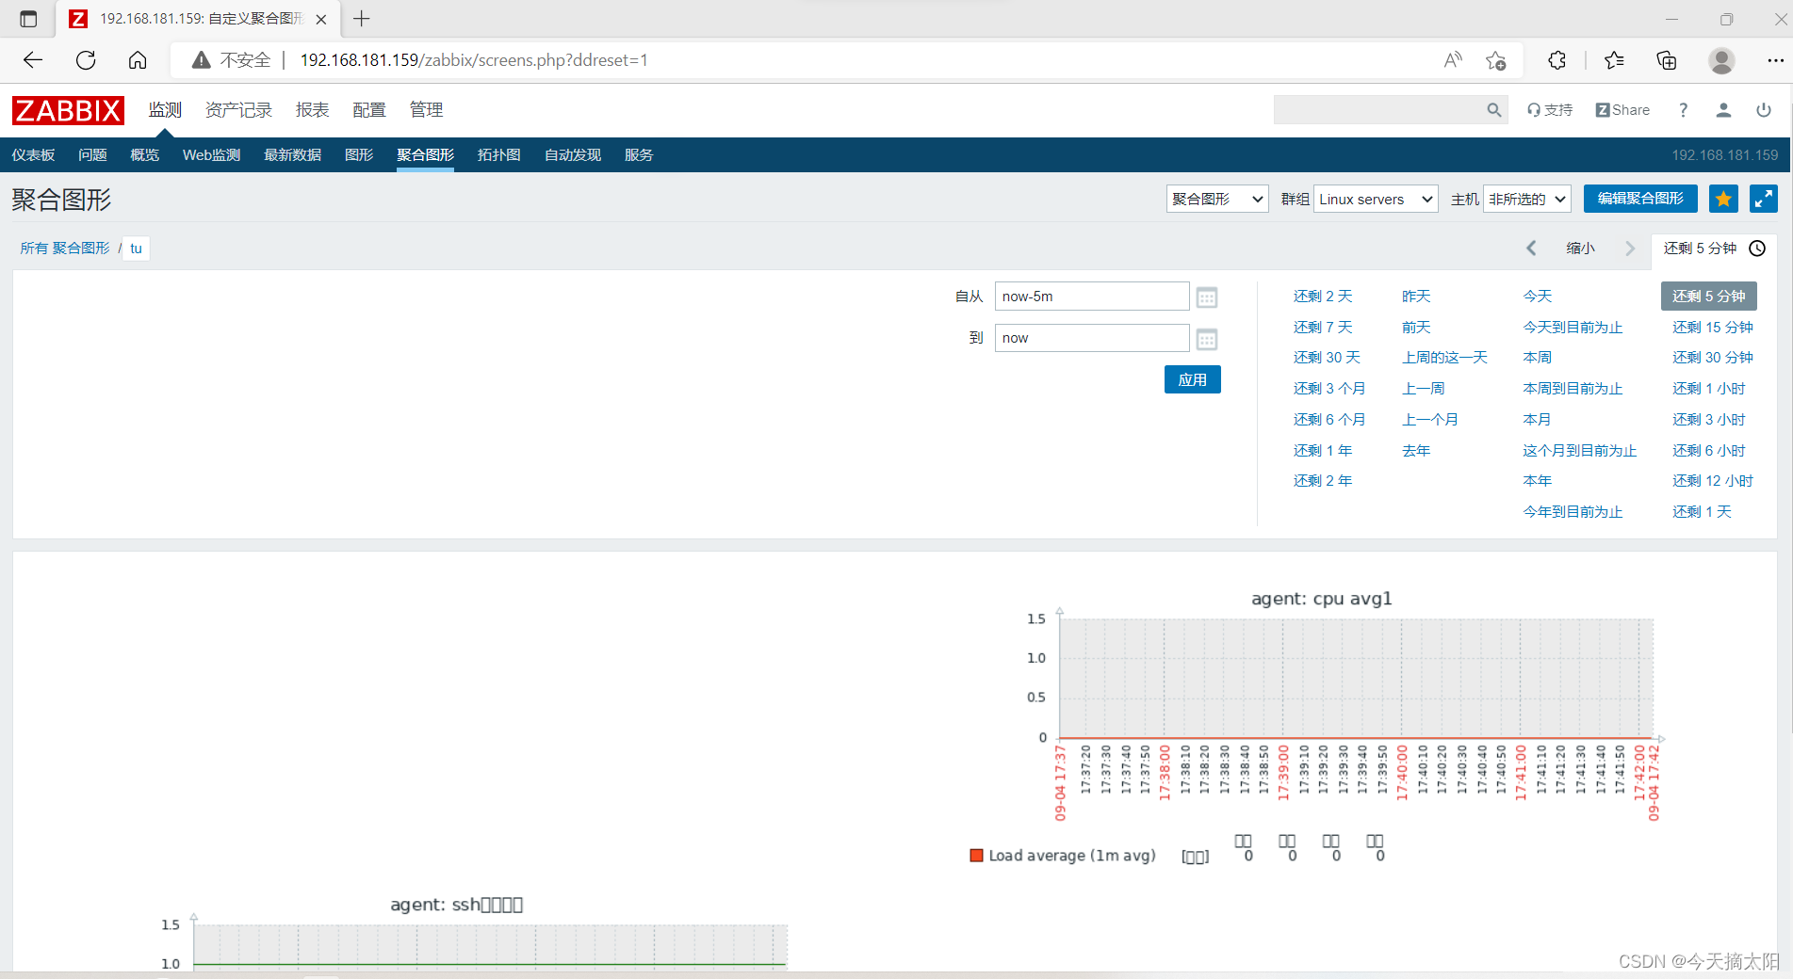The width and height of the screenshot is (1793, 979).
Task: Select the 还剩 1 年 time range
Action: 1322,451
